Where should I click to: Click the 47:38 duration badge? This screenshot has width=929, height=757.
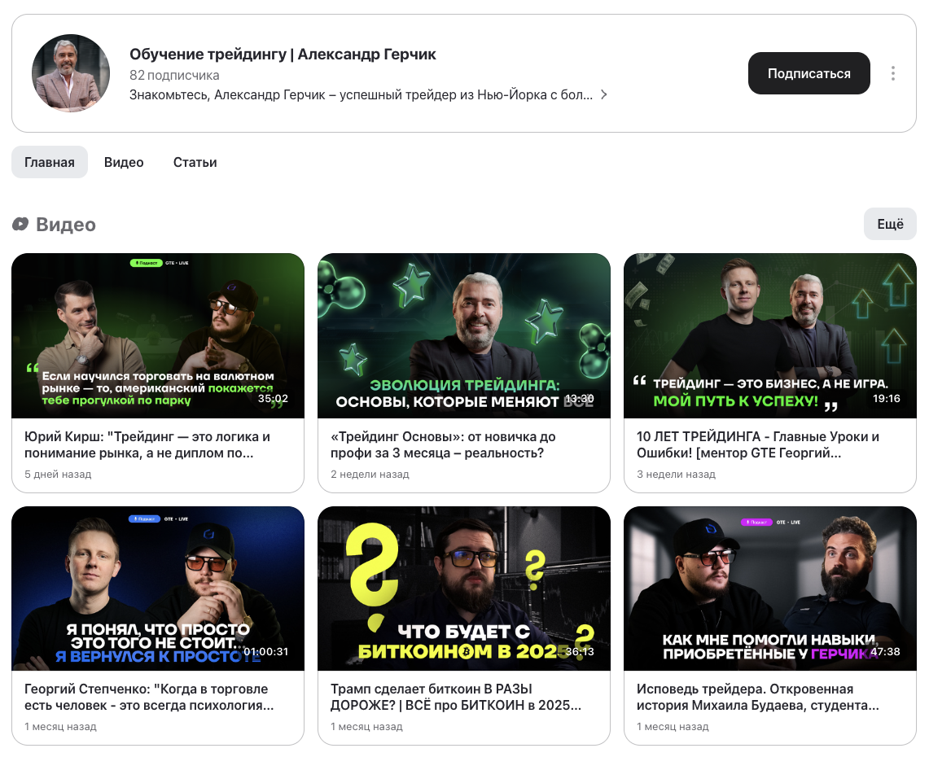point(885,651)
